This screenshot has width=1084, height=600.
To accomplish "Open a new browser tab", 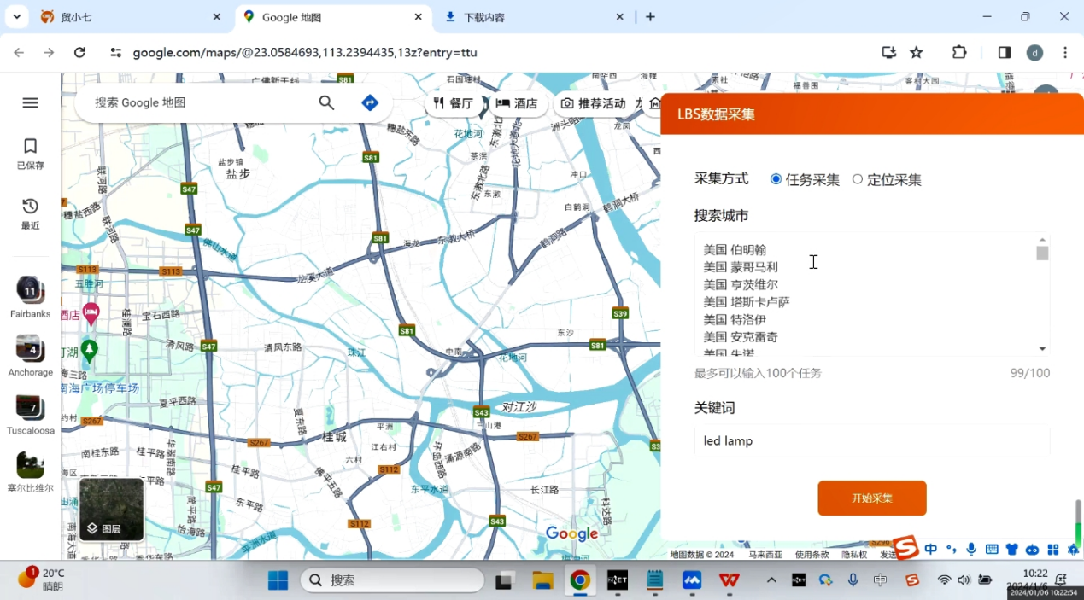I will (651, 17).
